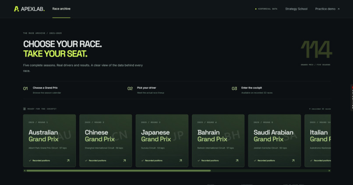
Task: Select the Bahrain Grand Prix title
Action: coord(212,135)
